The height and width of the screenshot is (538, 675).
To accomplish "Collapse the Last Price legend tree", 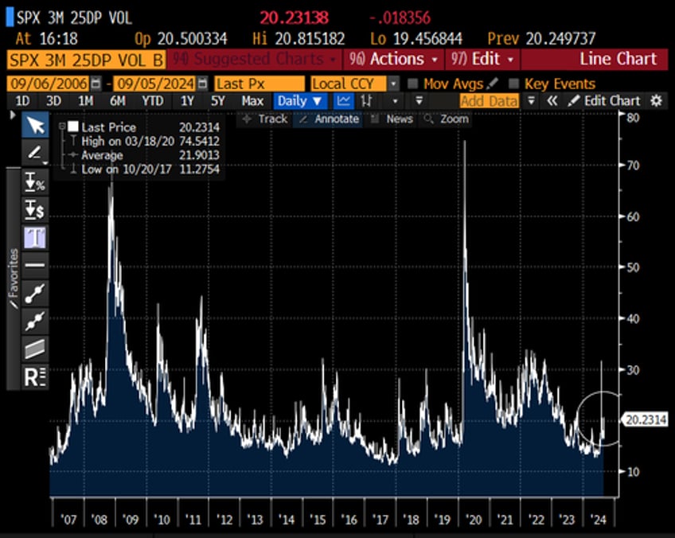I will pyautogui.click(x=62, y=127).
